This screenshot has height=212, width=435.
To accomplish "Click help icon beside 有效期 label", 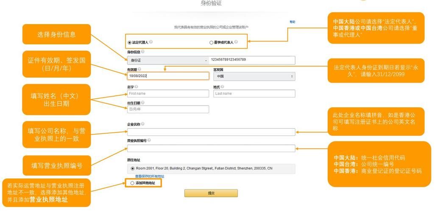I will pyautogui.click(x=139, y=70).
